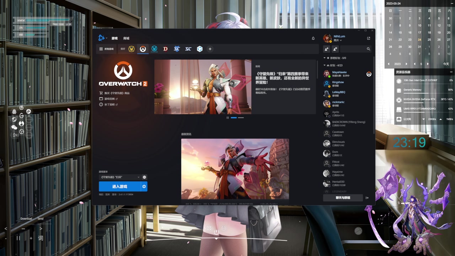Select the Overwatch 2 game tab icon
The width and height of the screenshot is (455, 256).
(143, 49)
